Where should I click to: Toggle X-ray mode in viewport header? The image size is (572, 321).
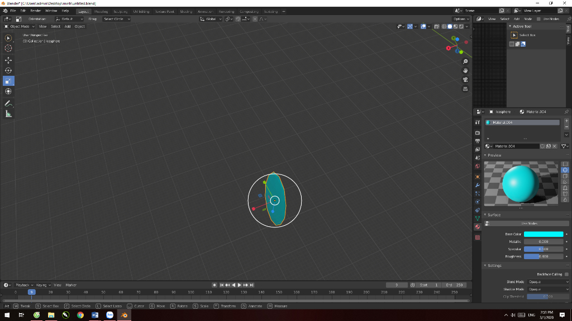coord(437,27)
